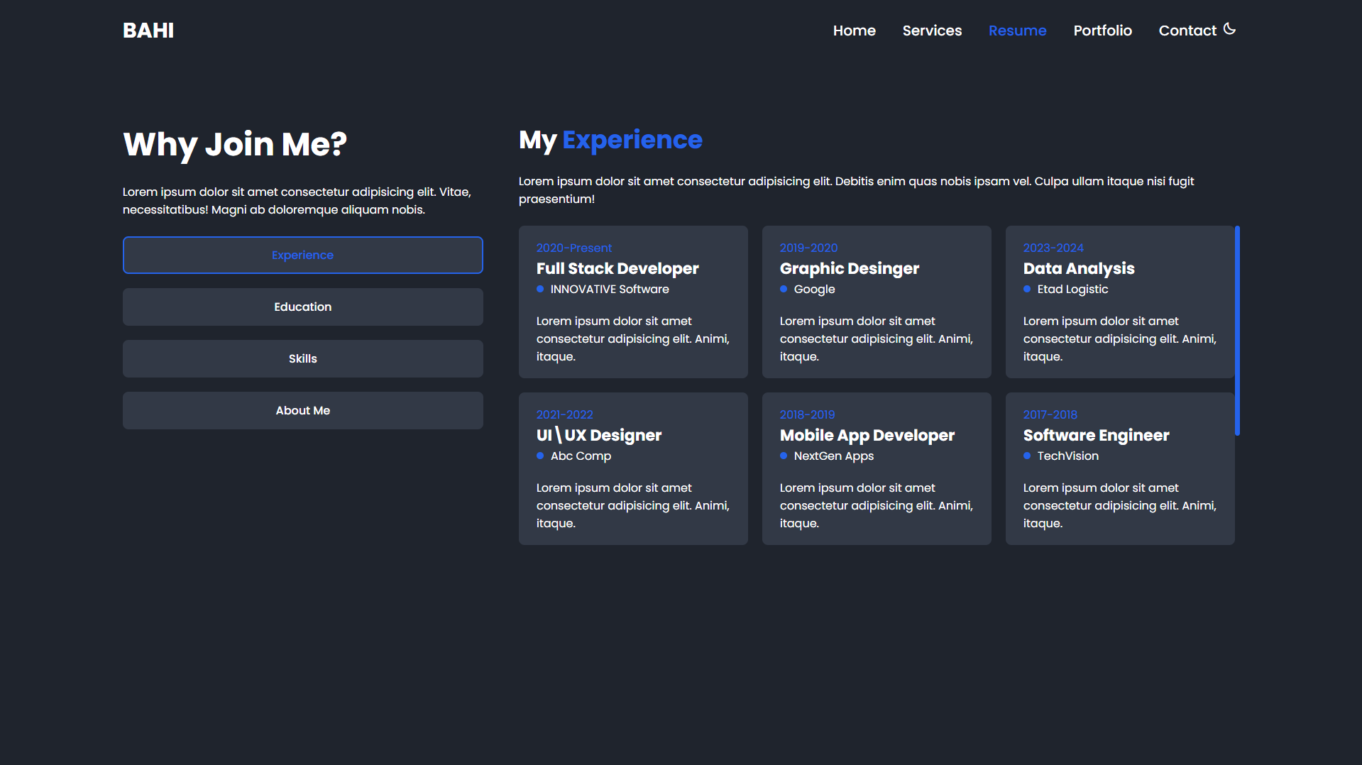Toggle dark mode moon icon
1362x765 pixels.
point(1229,29)
